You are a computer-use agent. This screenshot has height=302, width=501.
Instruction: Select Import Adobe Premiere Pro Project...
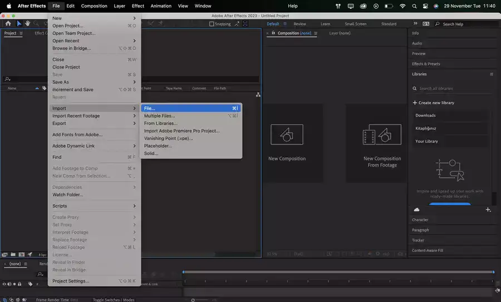coord(191,131)
